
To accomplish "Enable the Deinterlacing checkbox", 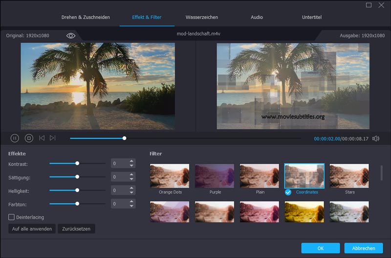I will click(x=12, y=217).
